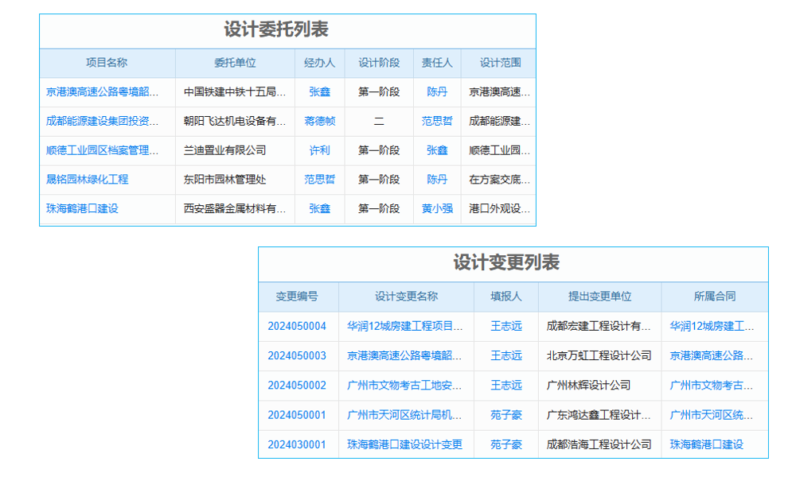796x477 pixels.
Task: View handler 蒋德帧 for 成都能源 project
Action: click(319, 121)
